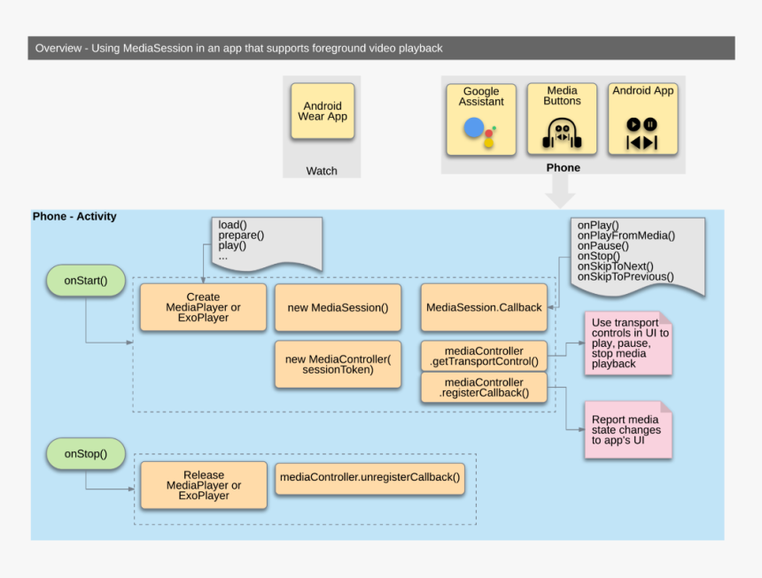The image size is (762, 578).
Task: Click the onStop() green node
Action: pyautogui.click(x=86, y=454)
